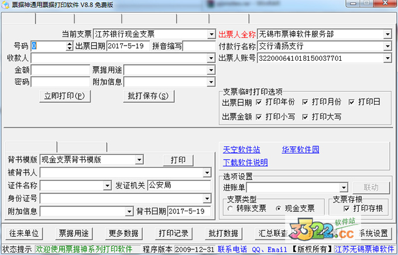Expand the 出票人账号 dropdown
398x255 pixels.
pyautogui.click(x=387, y=58)
